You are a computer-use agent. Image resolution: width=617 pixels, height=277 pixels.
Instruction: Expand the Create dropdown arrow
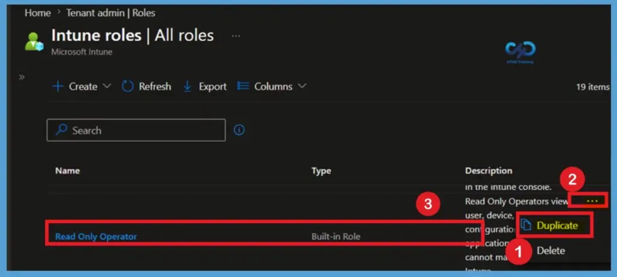pos(107,86)
